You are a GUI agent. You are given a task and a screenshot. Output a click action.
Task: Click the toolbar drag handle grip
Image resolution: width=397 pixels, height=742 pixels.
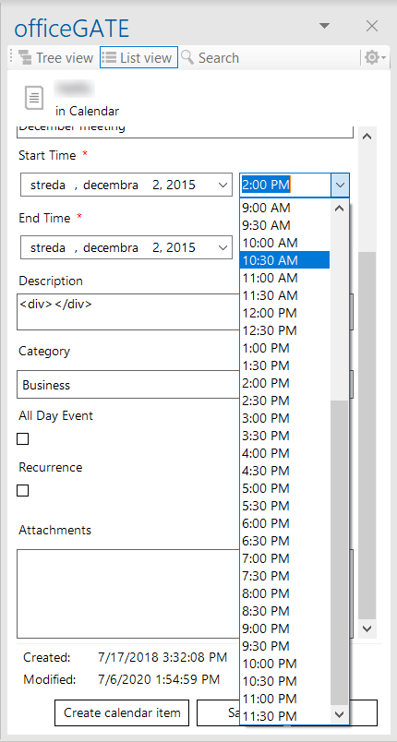click(11, 58)
